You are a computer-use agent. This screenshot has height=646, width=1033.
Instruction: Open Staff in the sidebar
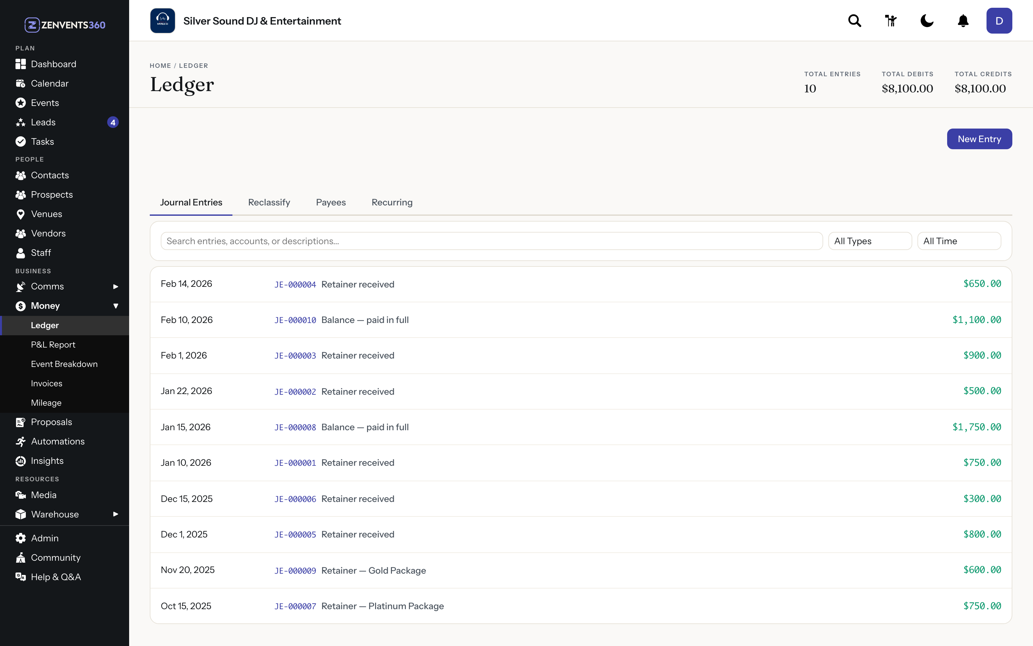(65, 253)
